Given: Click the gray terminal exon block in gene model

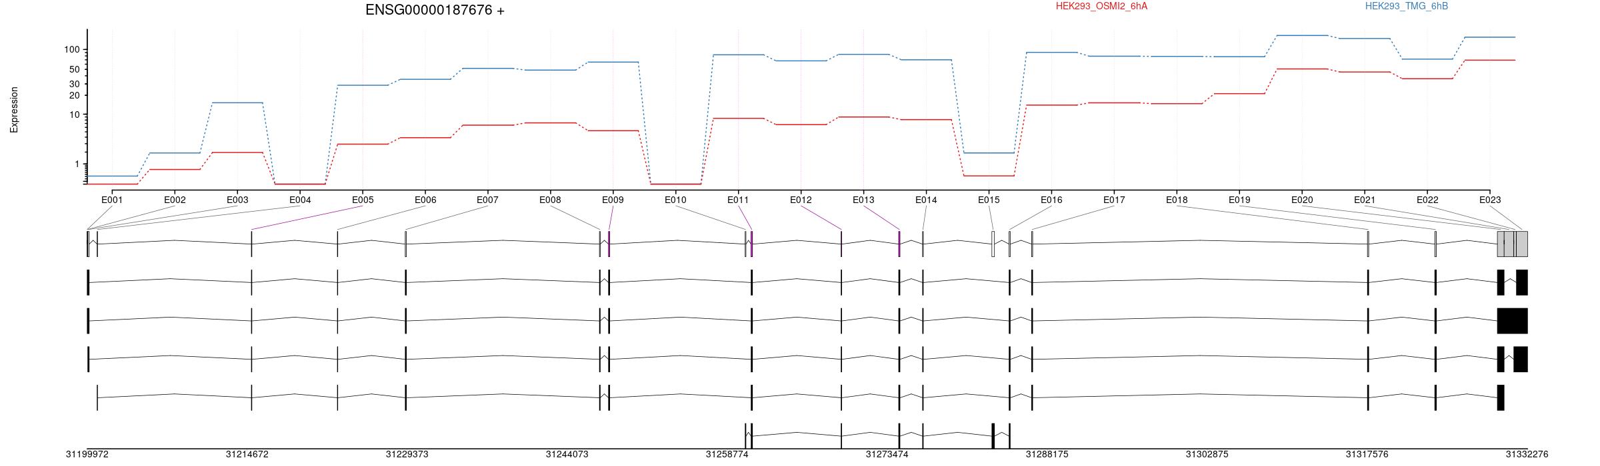Looking at the screenshot, I should pos(1513,244).
